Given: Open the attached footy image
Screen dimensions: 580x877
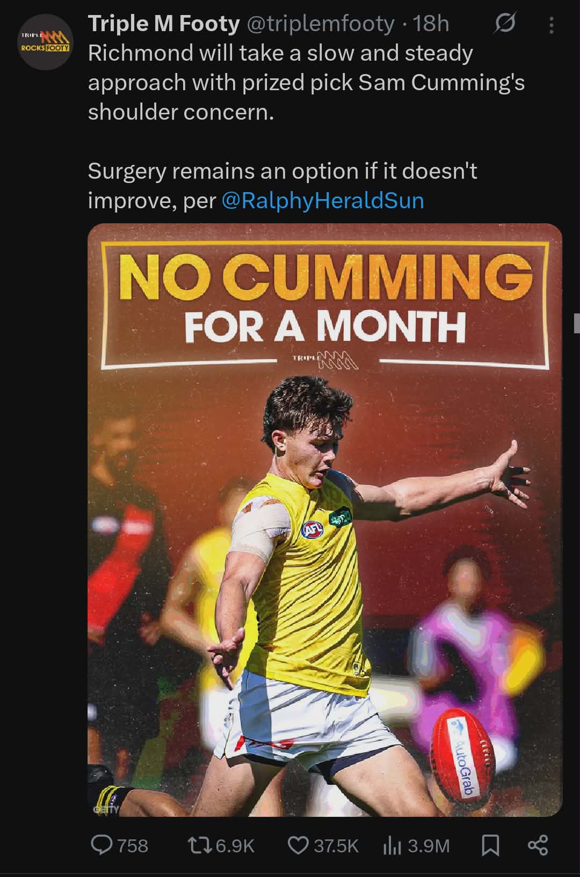Looking at the screenshot, I should pos(325,520).
